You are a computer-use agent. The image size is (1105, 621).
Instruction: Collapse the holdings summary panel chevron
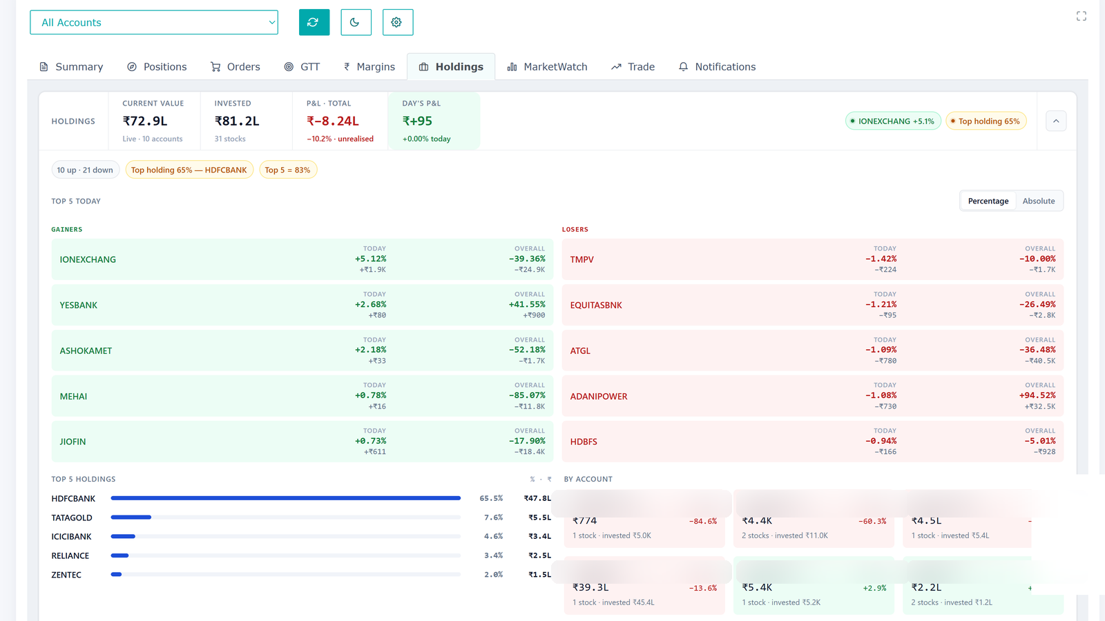1056,121
